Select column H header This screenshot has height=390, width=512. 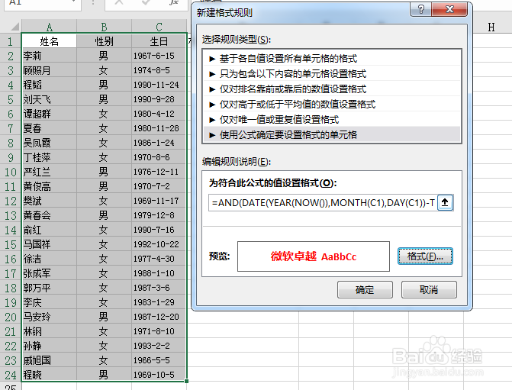(491, 27)
